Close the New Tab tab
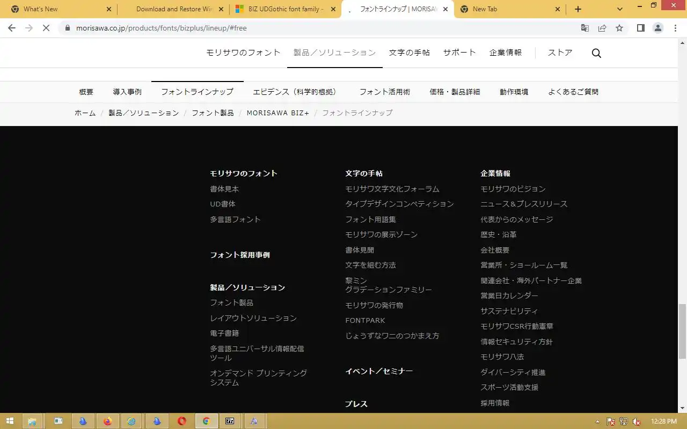The width and height of the screenshot is (687, 429). coord(558,9)
